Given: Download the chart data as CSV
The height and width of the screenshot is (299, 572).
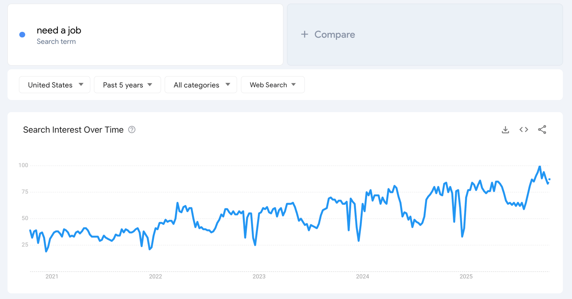Looking at the screenshot, I should pos(505,130).
